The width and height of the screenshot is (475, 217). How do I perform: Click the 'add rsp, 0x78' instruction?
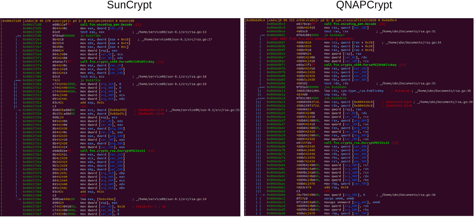point(336,187)
